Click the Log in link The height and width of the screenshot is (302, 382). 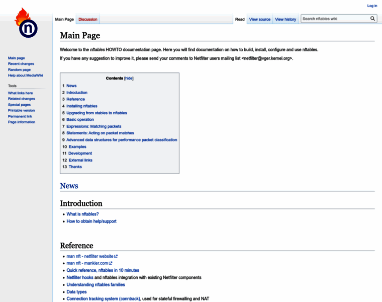click(372, 6)
